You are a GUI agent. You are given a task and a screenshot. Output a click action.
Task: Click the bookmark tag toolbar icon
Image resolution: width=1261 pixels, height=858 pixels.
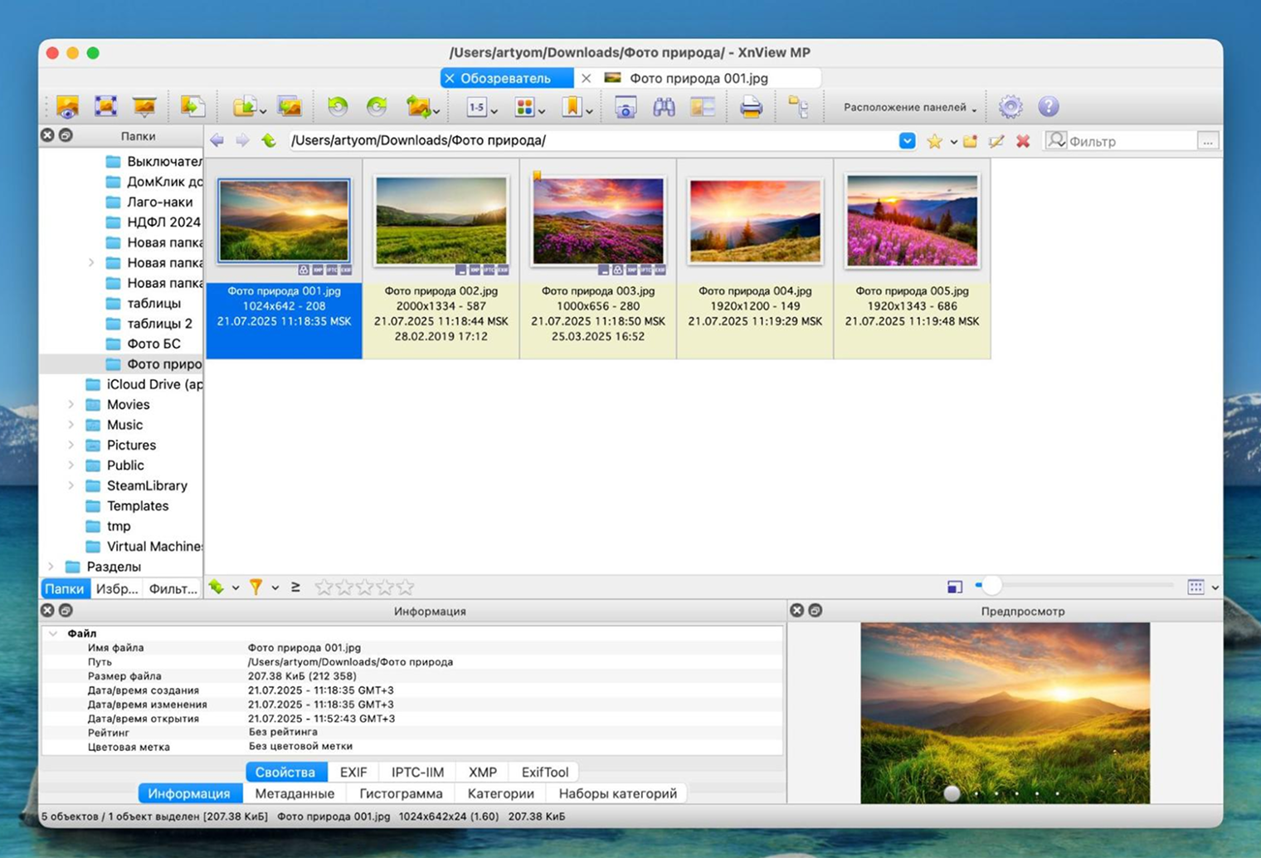coord(572,106)
